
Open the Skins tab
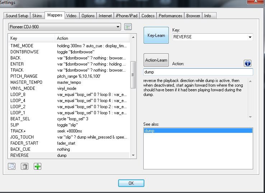point(37,16)
